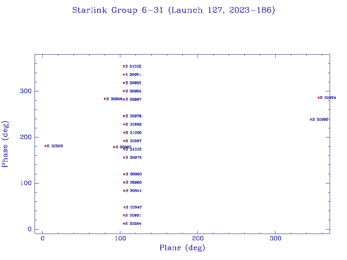Click the "200" tick on the Plane axis
The image size is (347, 260).
coord(198,238)
